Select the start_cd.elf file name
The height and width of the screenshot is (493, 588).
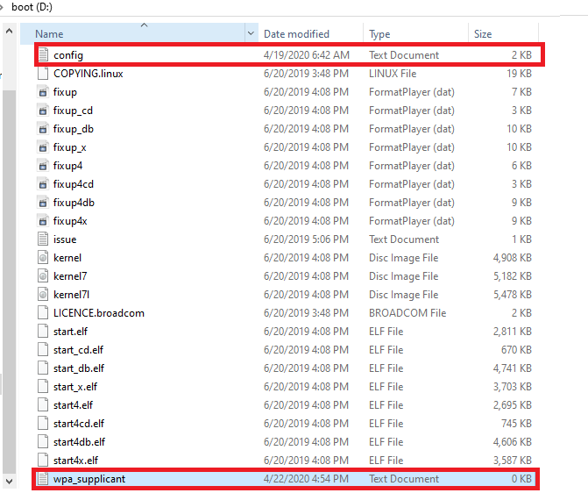tap(78, 350)
